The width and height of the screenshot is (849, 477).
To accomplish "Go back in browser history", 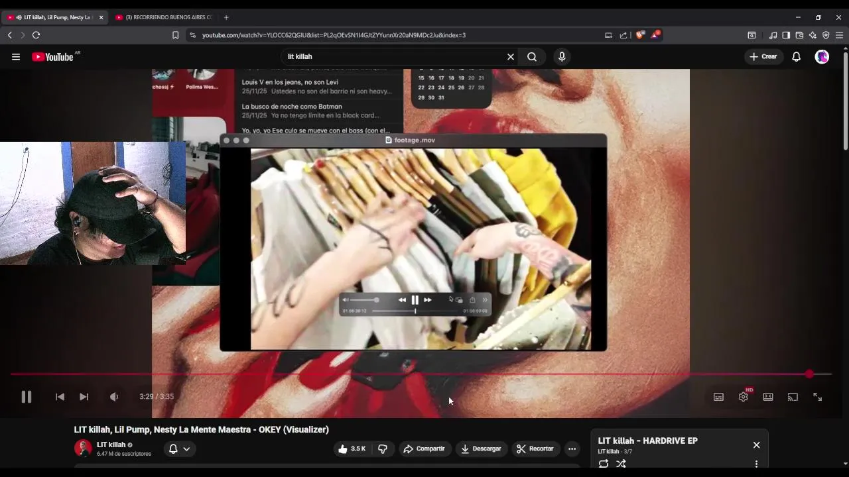I will point(10,35).
